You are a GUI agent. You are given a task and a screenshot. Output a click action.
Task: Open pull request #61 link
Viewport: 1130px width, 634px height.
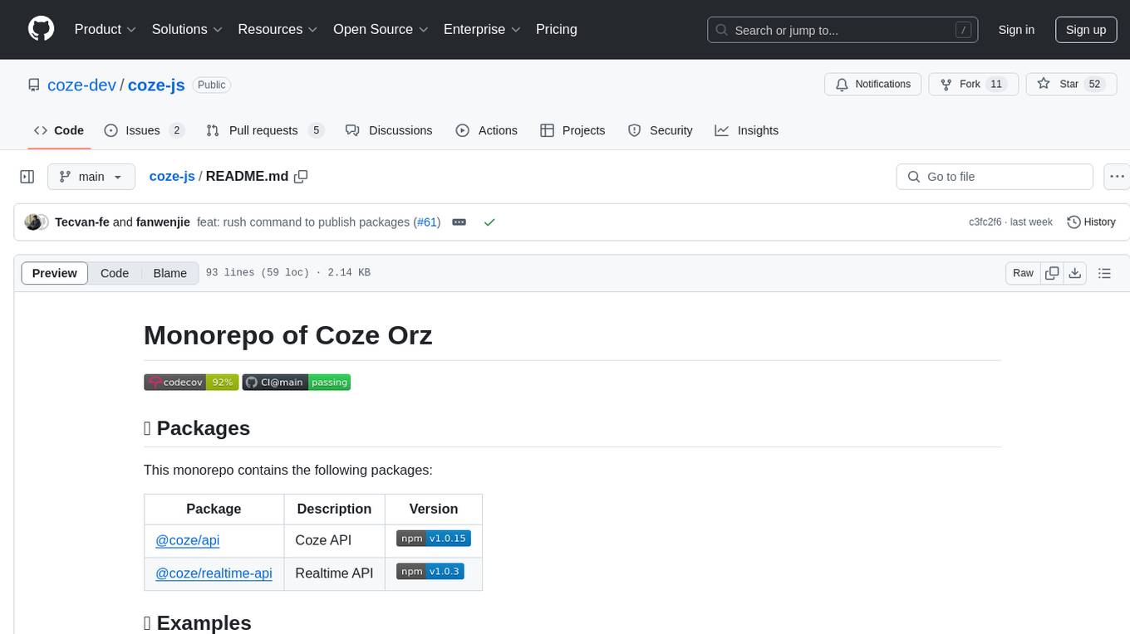426,222
